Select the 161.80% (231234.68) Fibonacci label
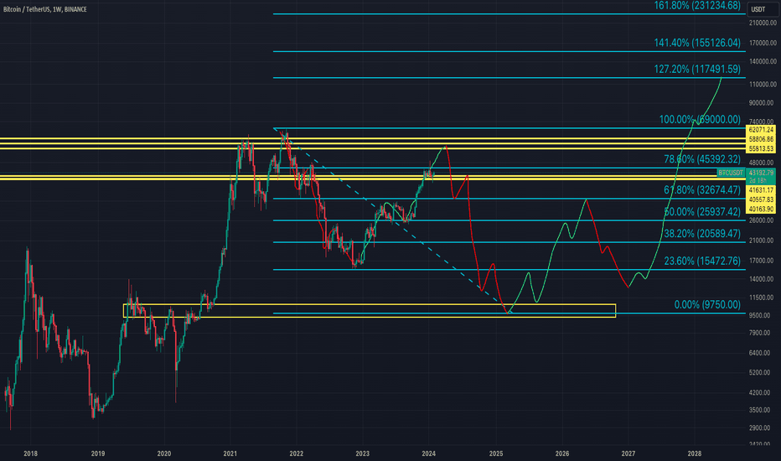Screen dimensions: 781x461 coord(697,6)
